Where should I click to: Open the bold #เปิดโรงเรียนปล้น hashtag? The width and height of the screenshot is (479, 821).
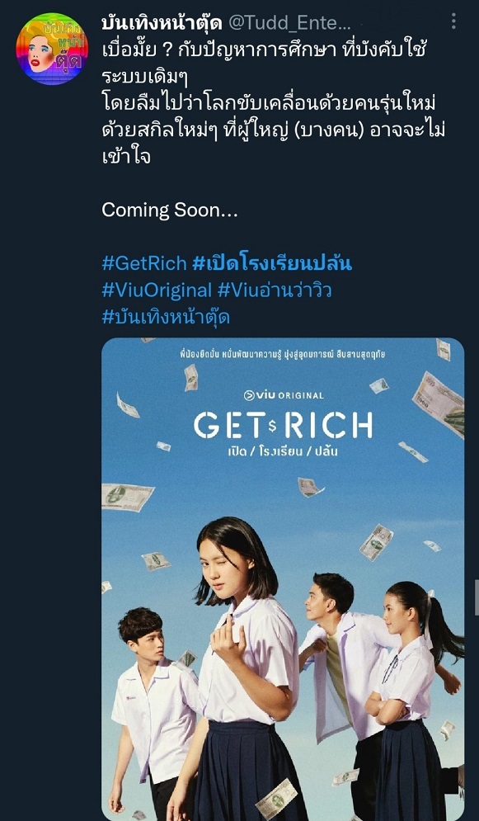click(x=271, y=263)
